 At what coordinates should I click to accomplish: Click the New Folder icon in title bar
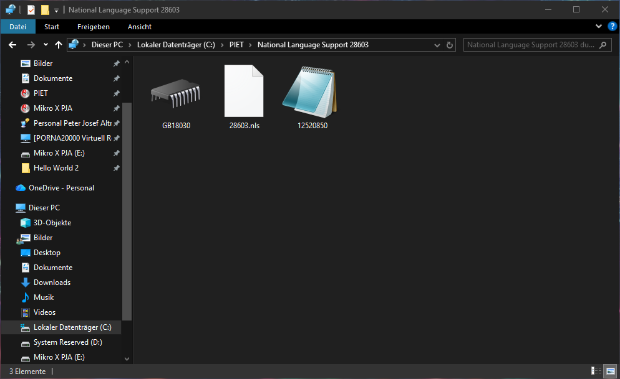pos(44,9)
